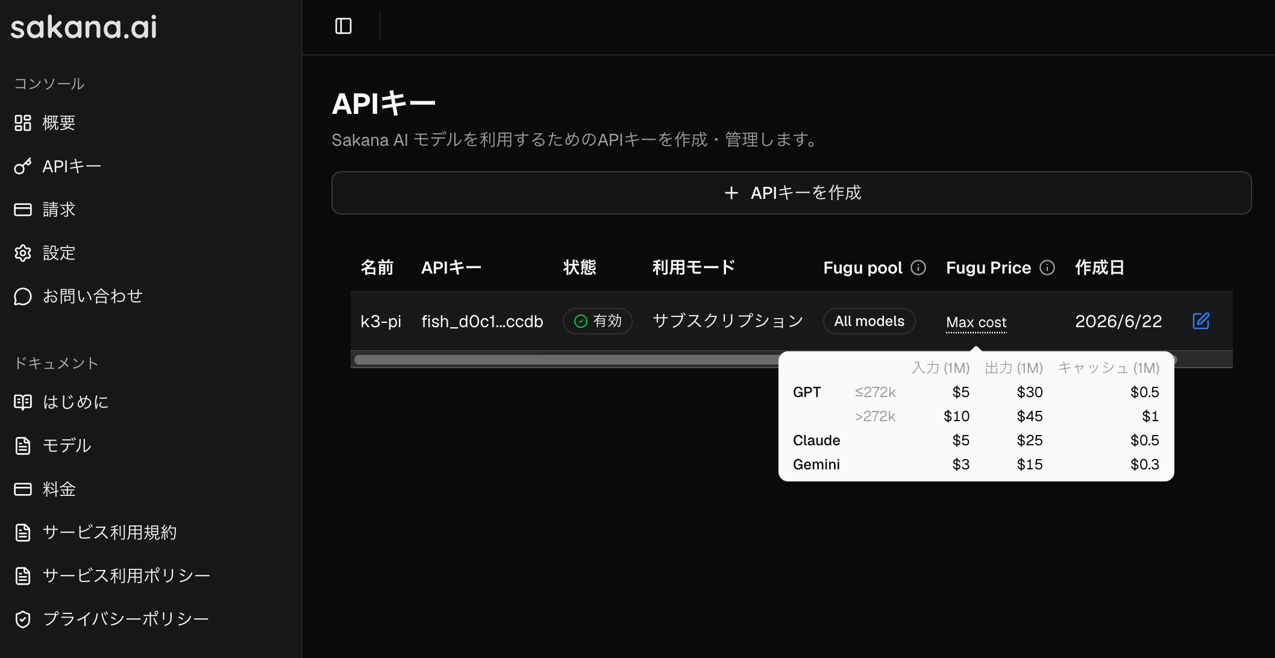This screenshot has width=1275, height=658.
Task: Click the card icon beside 料金
Action: pos(23,489)
